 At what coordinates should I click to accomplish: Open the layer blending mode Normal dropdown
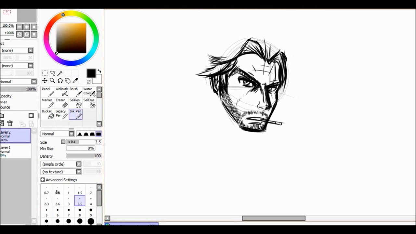click(18, 82)
